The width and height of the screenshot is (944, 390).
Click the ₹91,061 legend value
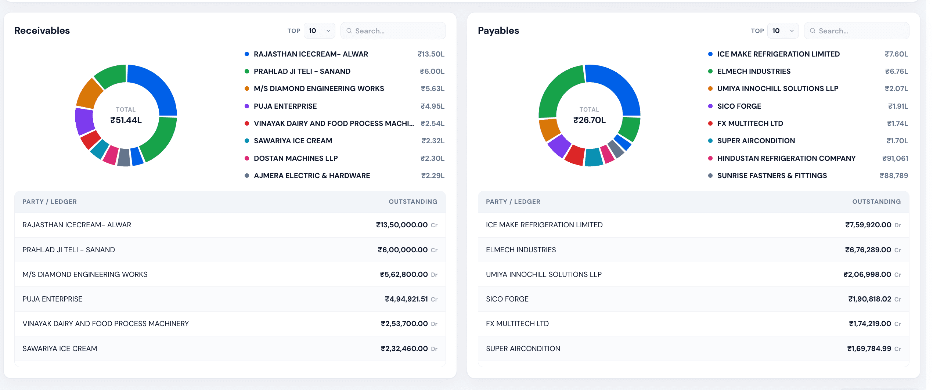(895, 158)
